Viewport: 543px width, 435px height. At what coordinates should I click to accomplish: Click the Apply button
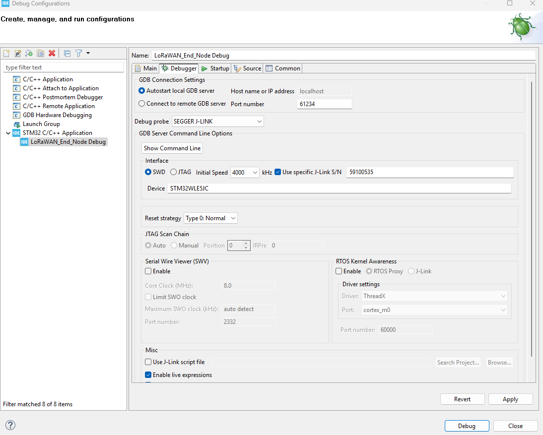pyautogui.click(x=510, y=399)
